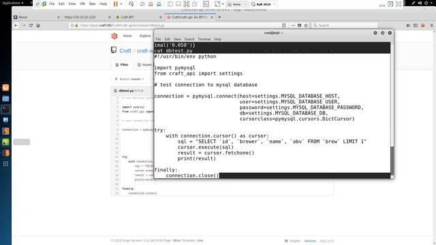Image resolution: width=436 pixels, height=245 pixels.
Task: Enter VMware full screen mode
Action: coord(186,4)
